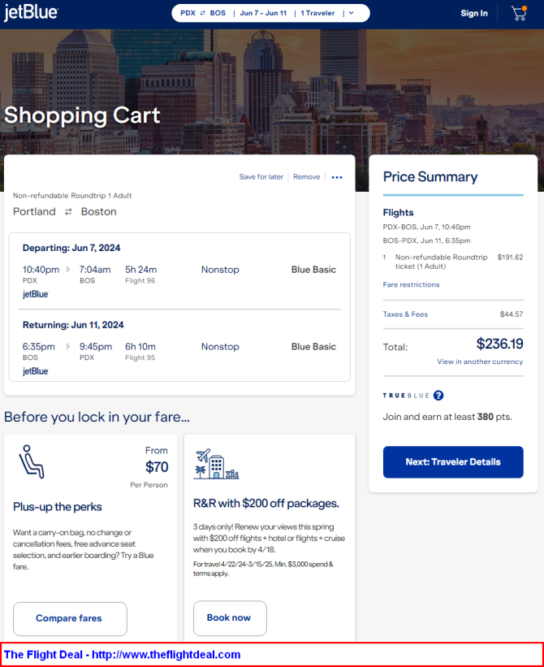Select the 1 Traveler option in header
Viewport: 544px width, 667px height.
click(x=317, y=13)
